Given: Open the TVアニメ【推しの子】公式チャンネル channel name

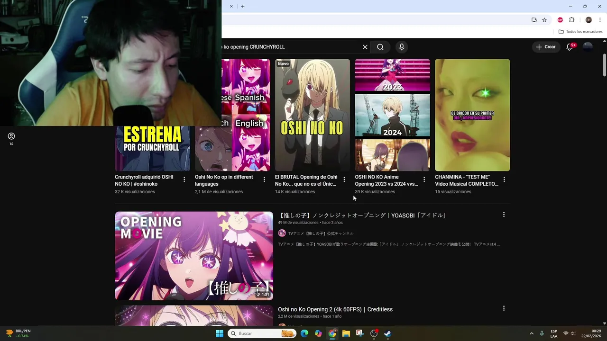Looking at the screenshot, I should 321,233.
